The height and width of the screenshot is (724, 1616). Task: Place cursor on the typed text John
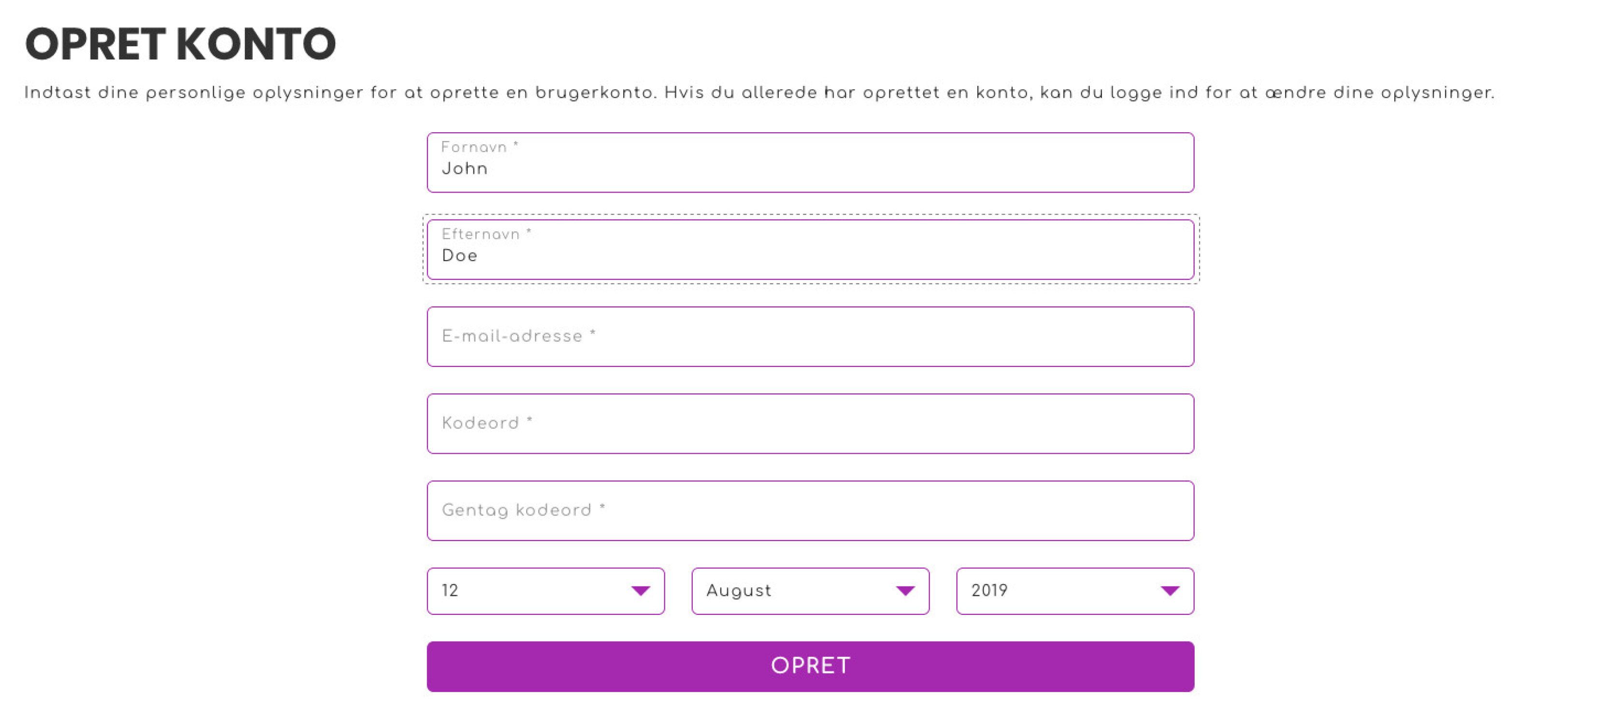click(465, 168)
